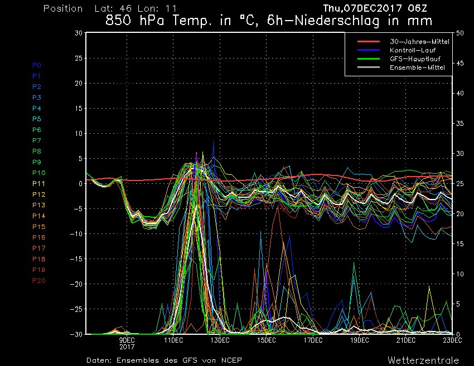Click the "17DEC" date axis label

click(313, 340)
